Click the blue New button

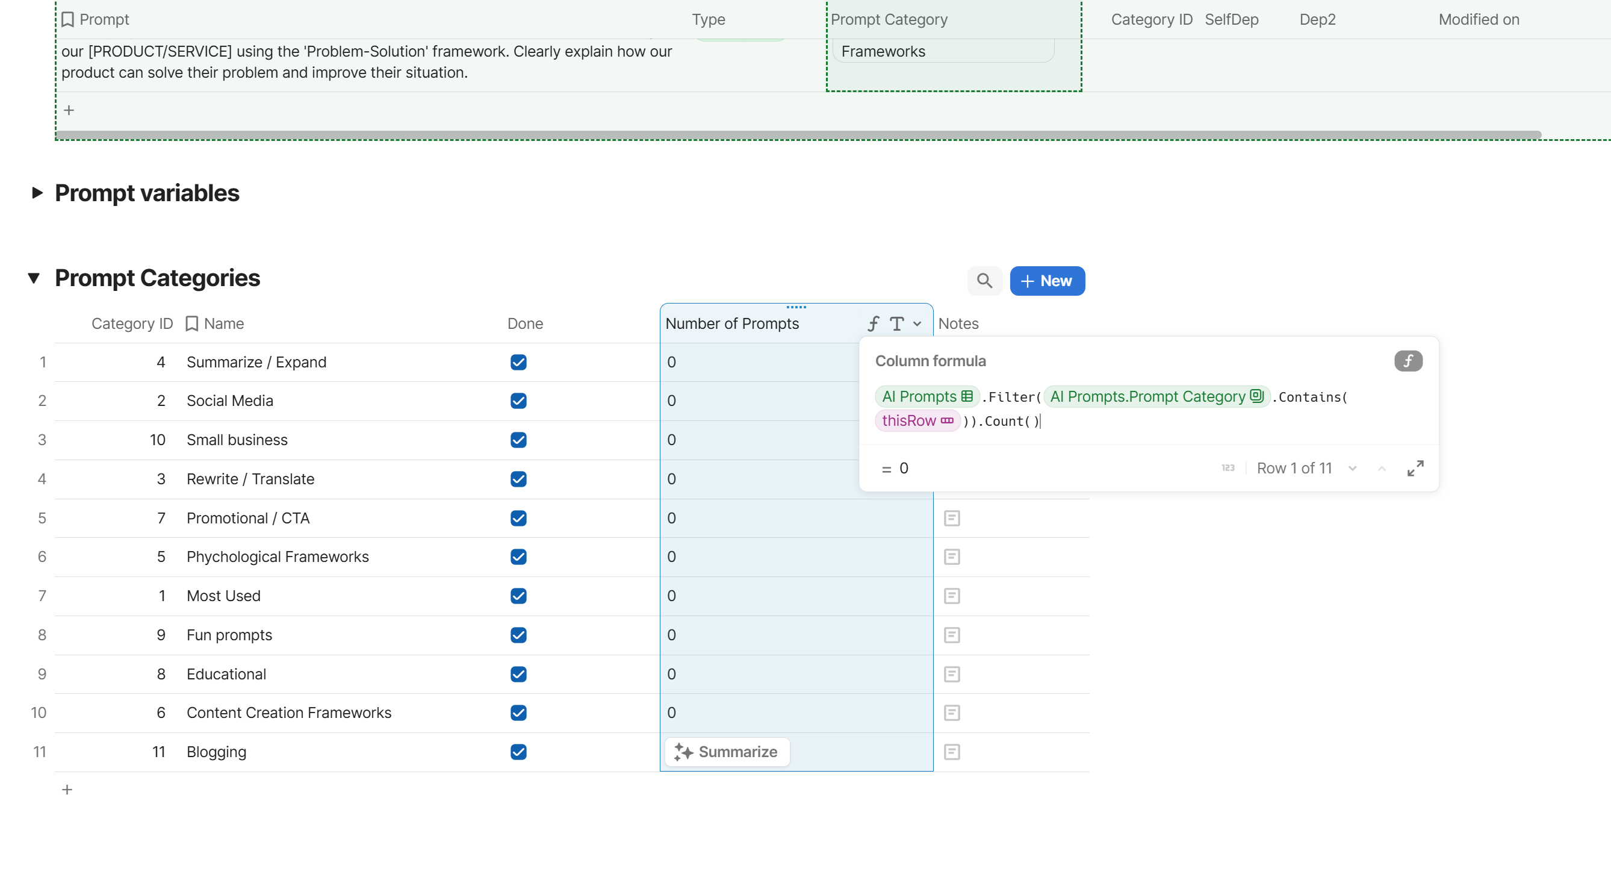tap(1047, 281)
